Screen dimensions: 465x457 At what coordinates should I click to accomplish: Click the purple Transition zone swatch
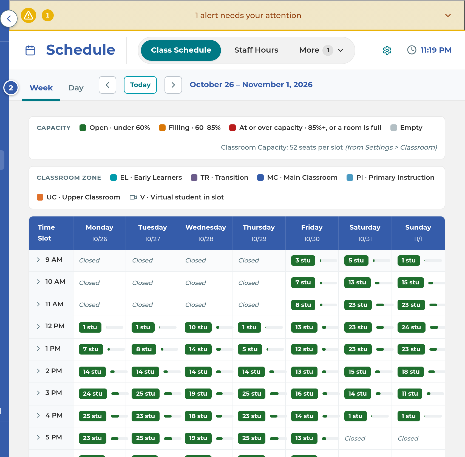(194, 178)
